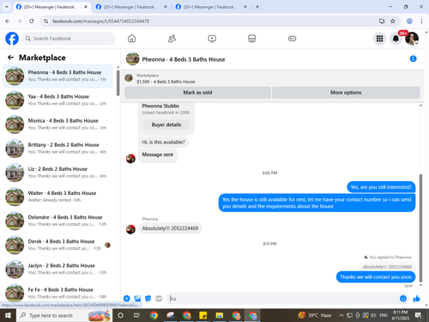This screenshot has height=322, width=429.
Task: Select the Delondre conversation
Action: click(58, 221)
